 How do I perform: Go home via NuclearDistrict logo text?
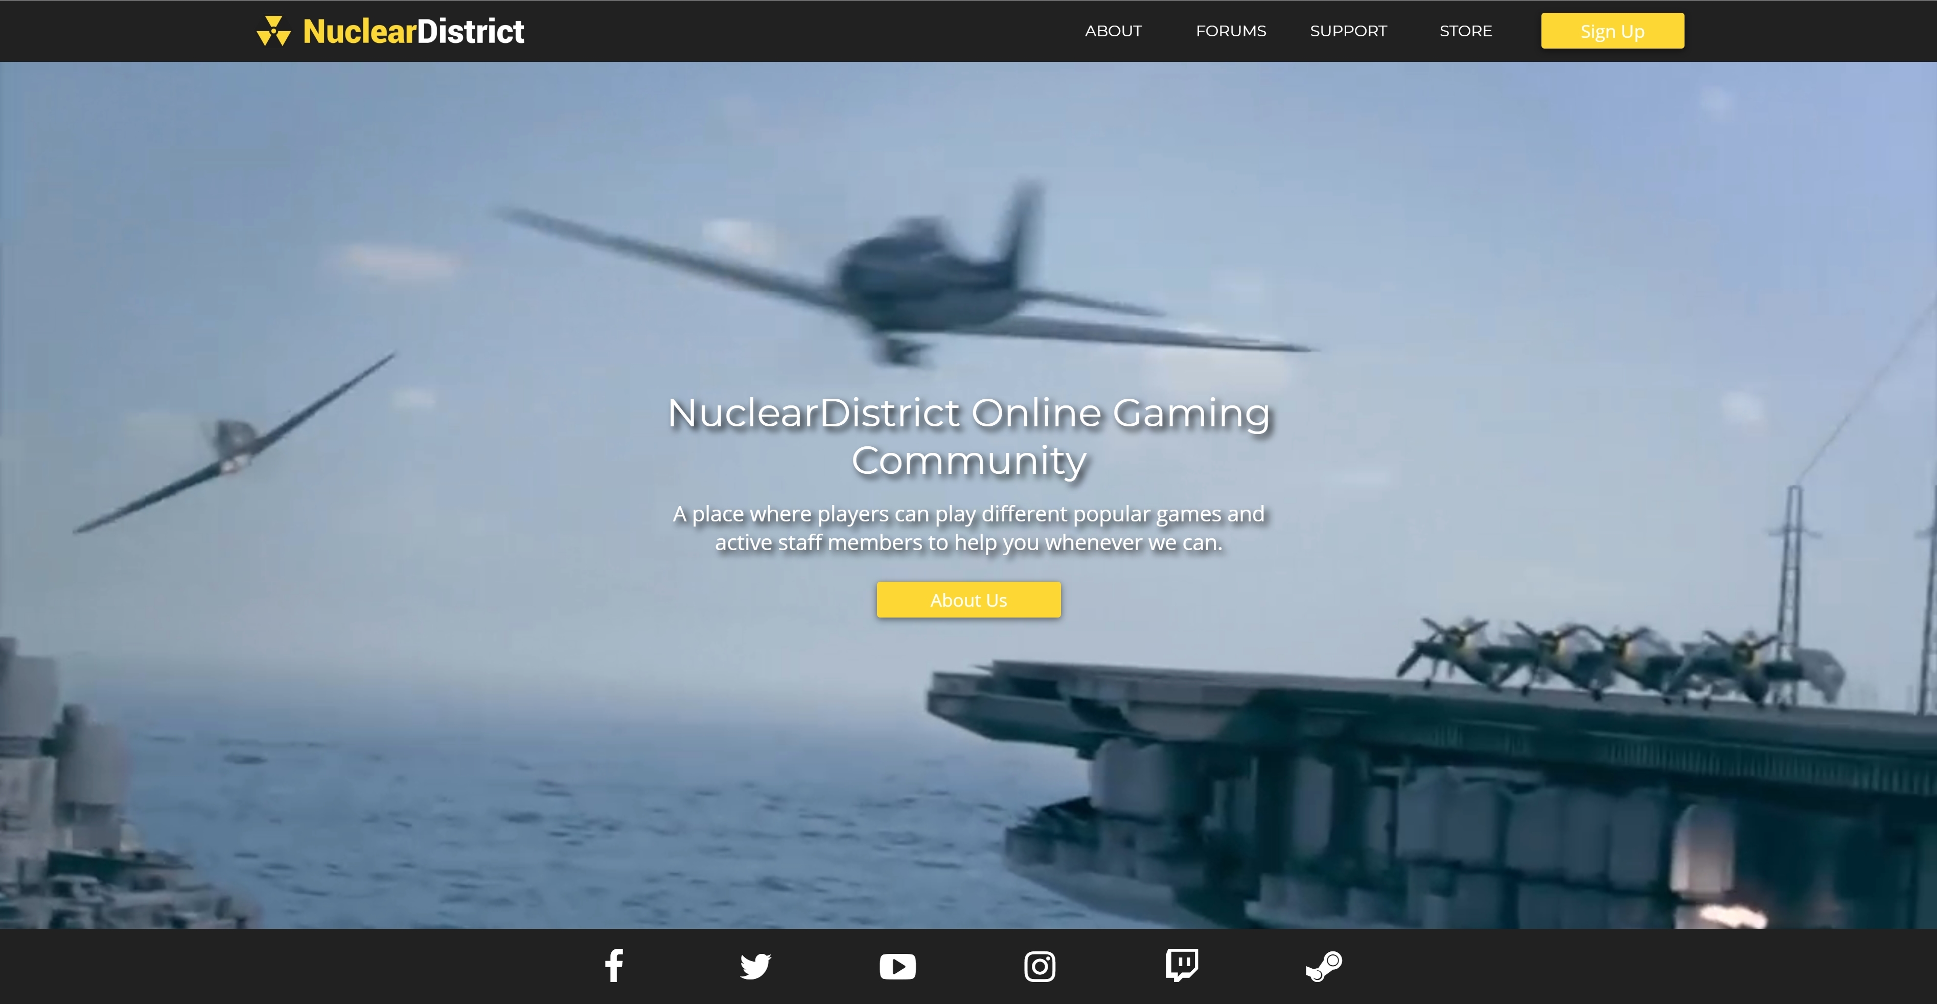click(x=413, y=31)
